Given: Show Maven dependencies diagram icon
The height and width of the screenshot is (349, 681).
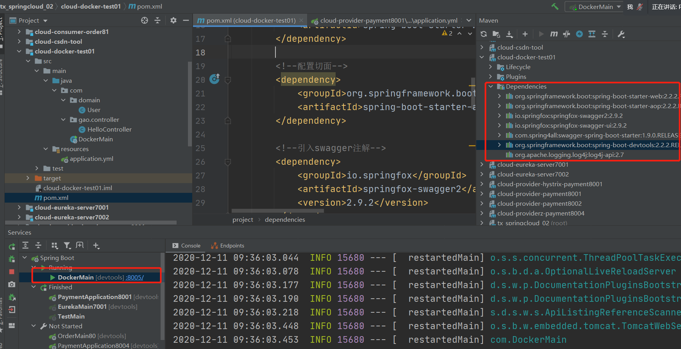Looking at the screenshot, I should click(x=592, y=34).
